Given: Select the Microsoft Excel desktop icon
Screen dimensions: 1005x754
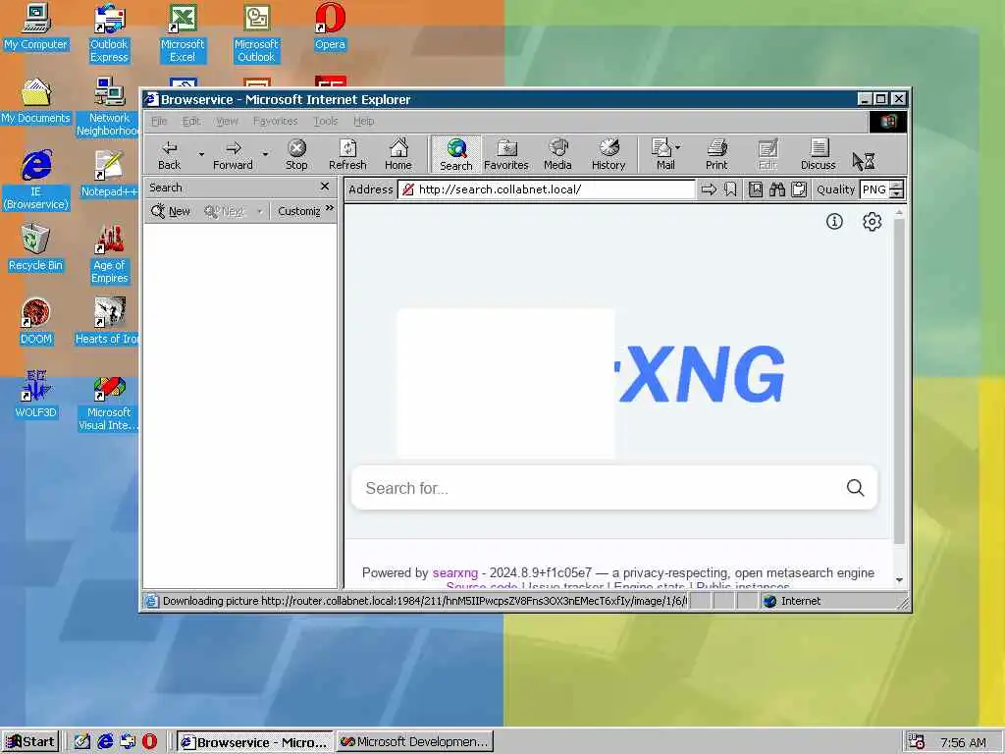Looking at the screenshot, I should (183, 33).
